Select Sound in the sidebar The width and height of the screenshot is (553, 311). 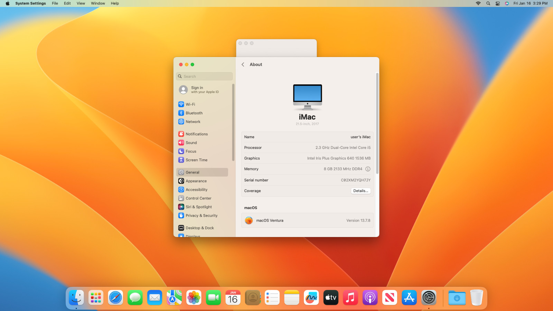191,143
